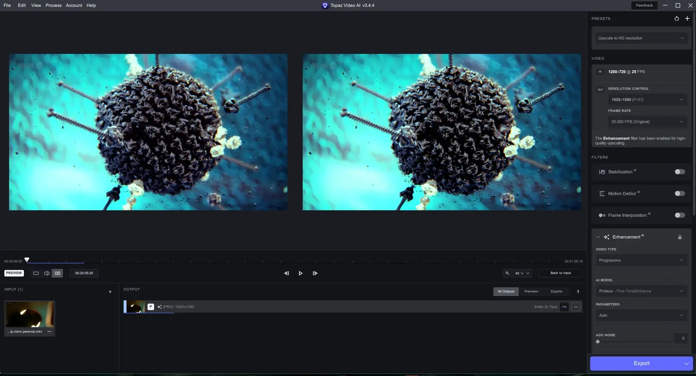696x376 pixels.
Task: Turn on Motion Deblur filter
Action: click(680, 194)
